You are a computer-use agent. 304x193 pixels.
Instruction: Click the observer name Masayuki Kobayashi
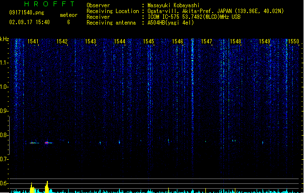[x=174, y=5]
